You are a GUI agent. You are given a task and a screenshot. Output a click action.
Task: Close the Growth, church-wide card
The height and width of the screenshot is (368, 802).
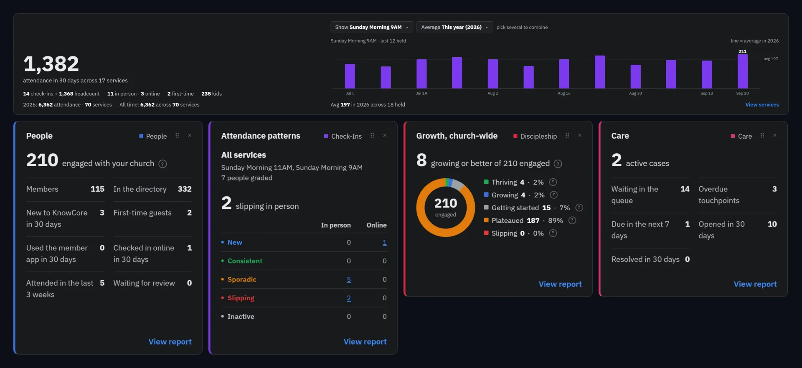tap(580, 135)
